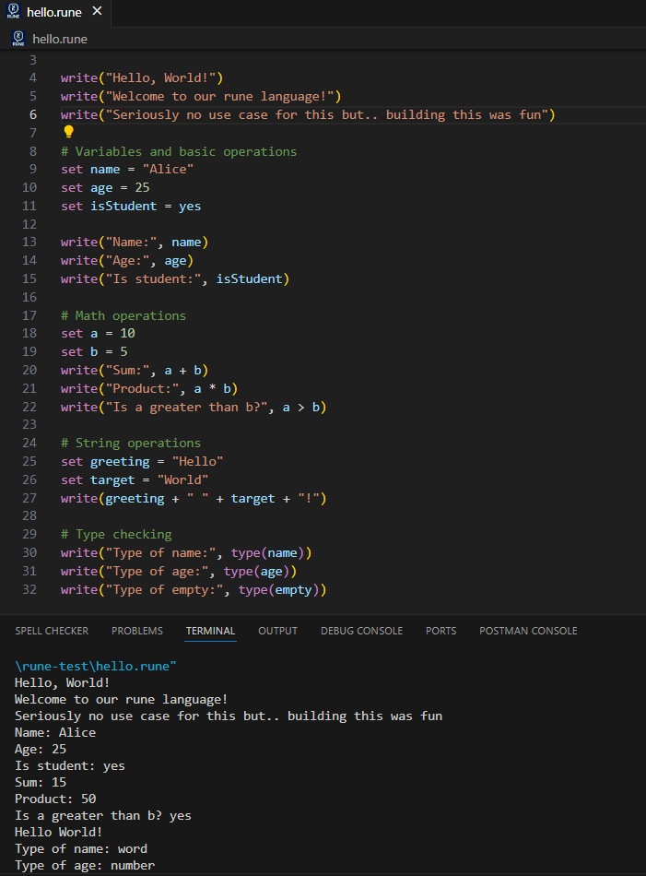Click the 'Product: 50' terminal output line
This screenshot has width=646, height=876.
(55, 799)
